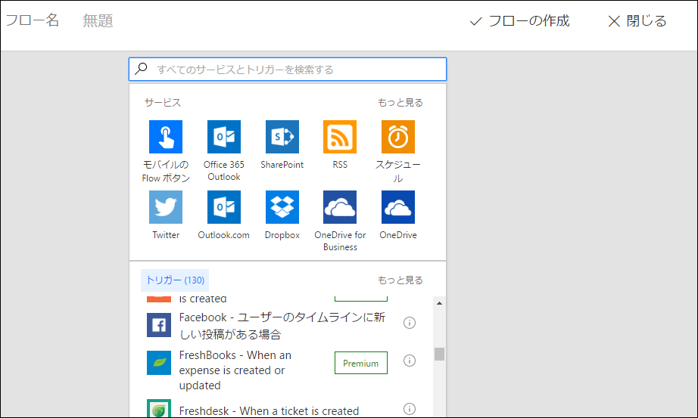Screen dimensions: 698x418
Task: Click the trigger list scrollbar thumb
Action: (x=439, y=354)
